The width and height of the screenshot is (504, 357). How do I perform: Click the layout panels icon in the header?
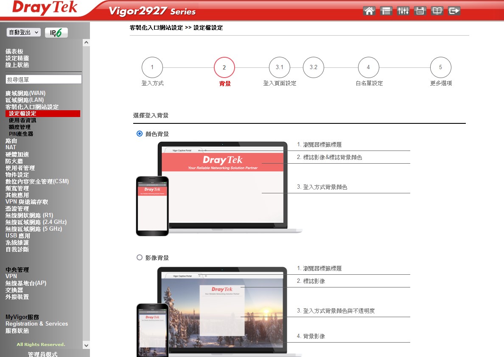386,11
